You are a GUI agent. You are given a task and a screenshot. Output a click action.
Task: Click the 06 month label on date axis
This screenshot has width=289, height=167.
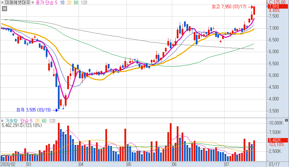(x=174, y=164)
